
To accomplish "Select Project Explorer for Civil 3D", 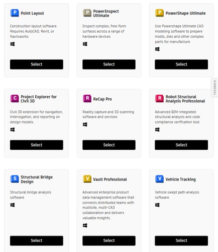I will 37,145.
